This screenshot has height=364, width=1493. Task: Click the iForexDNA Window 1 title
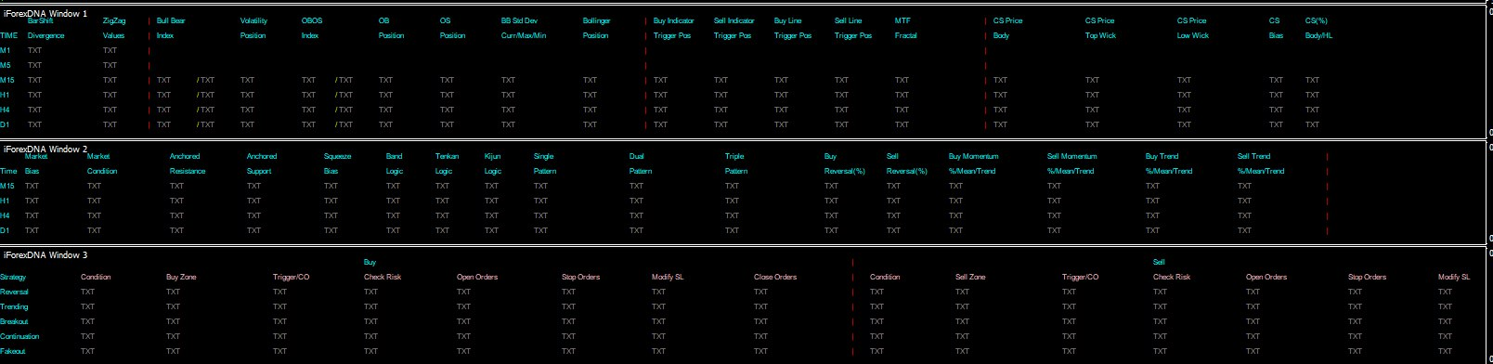point(45,14)
